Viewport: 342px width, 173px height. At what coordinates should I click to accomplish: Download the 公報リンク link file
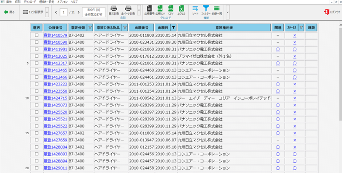(x=160, y=10)
